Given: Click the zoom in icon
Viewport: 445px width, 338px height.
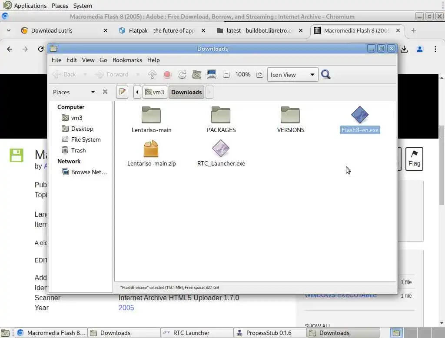Looking at the screenshot, I should pos(260,75).
